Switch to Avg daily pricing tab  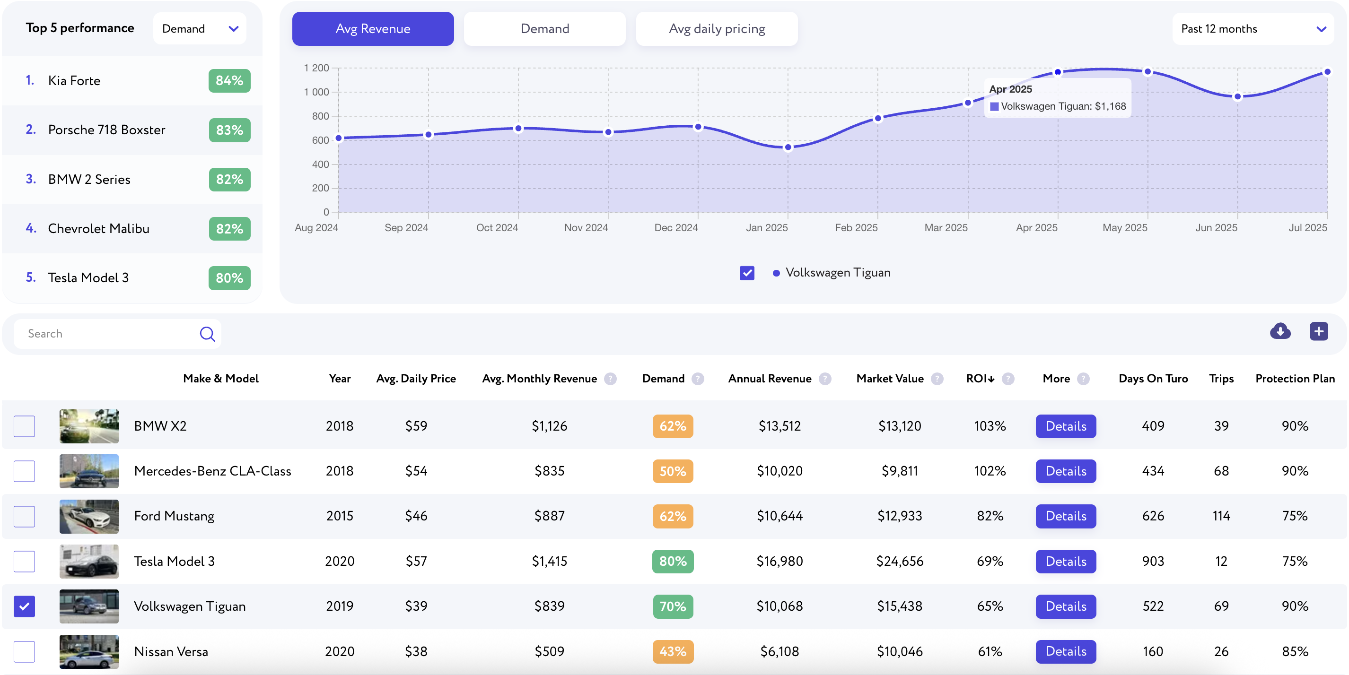[x=717, y=29]
